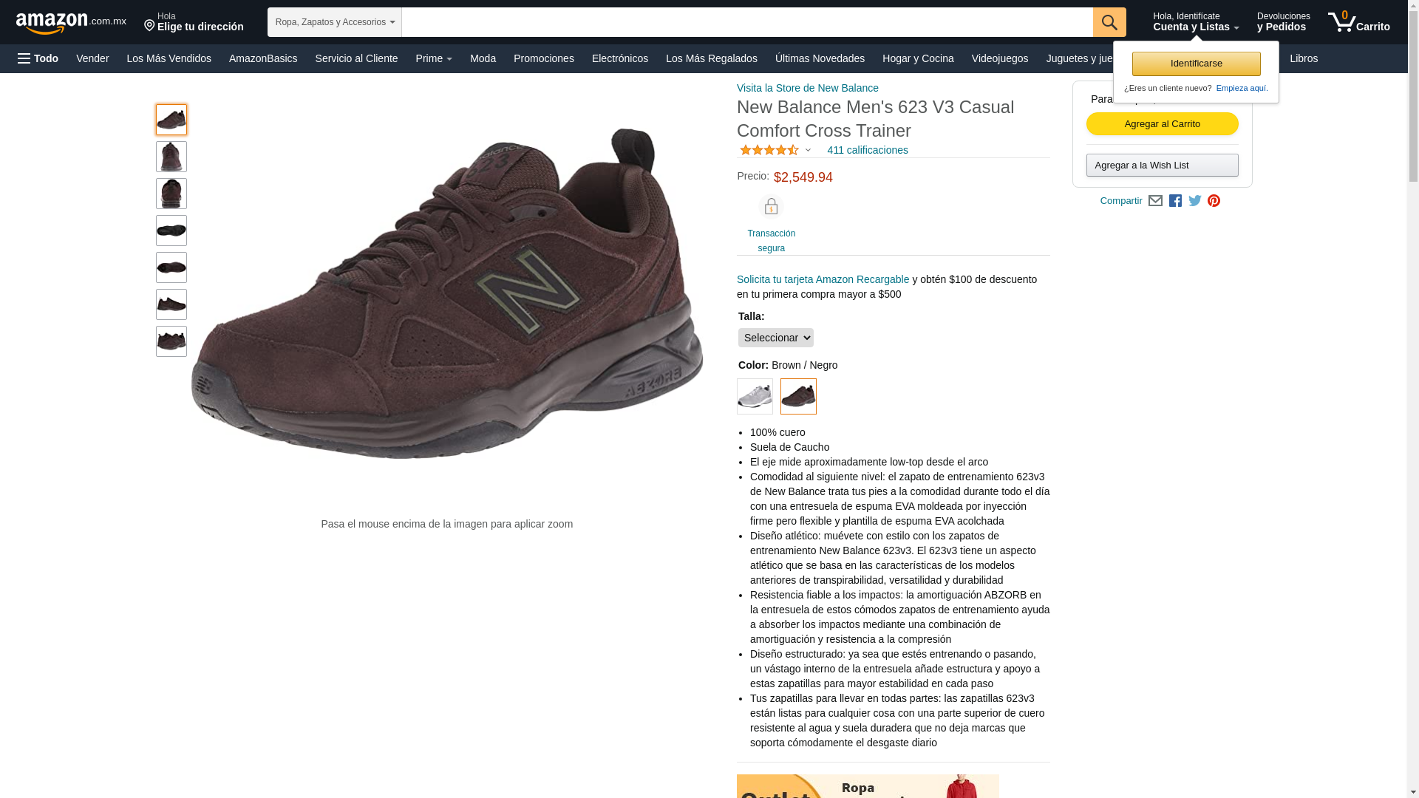The height and width of the screenshot is (798, 1419).
Task: Expand the Ropa, Zapatos y Accesorios category dropdown
Action: coord(335,22)
